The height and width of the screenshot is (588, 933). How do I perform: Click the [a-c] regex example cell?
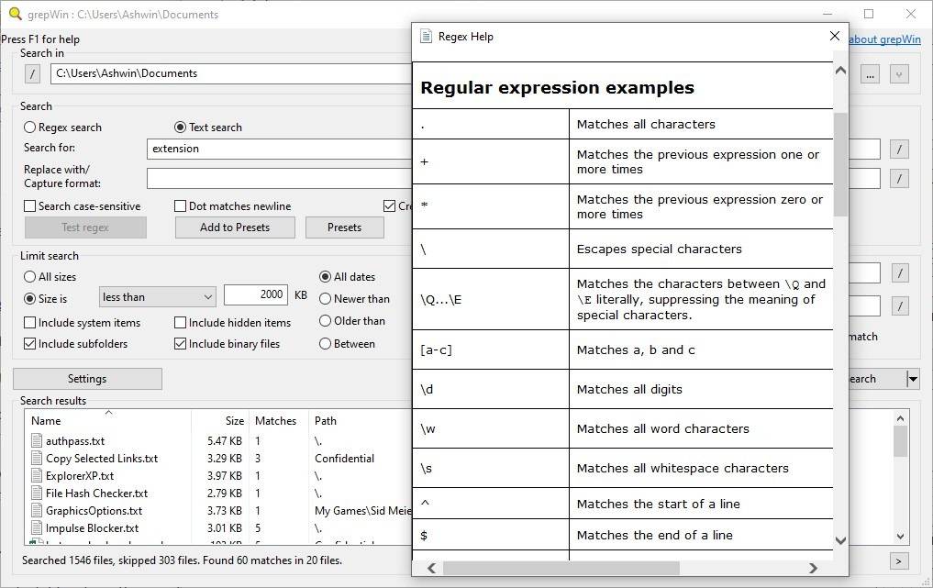click(x=490, y=349)
